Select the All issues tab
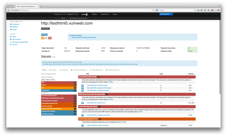 pyautogui.click(x=44, y=70)
